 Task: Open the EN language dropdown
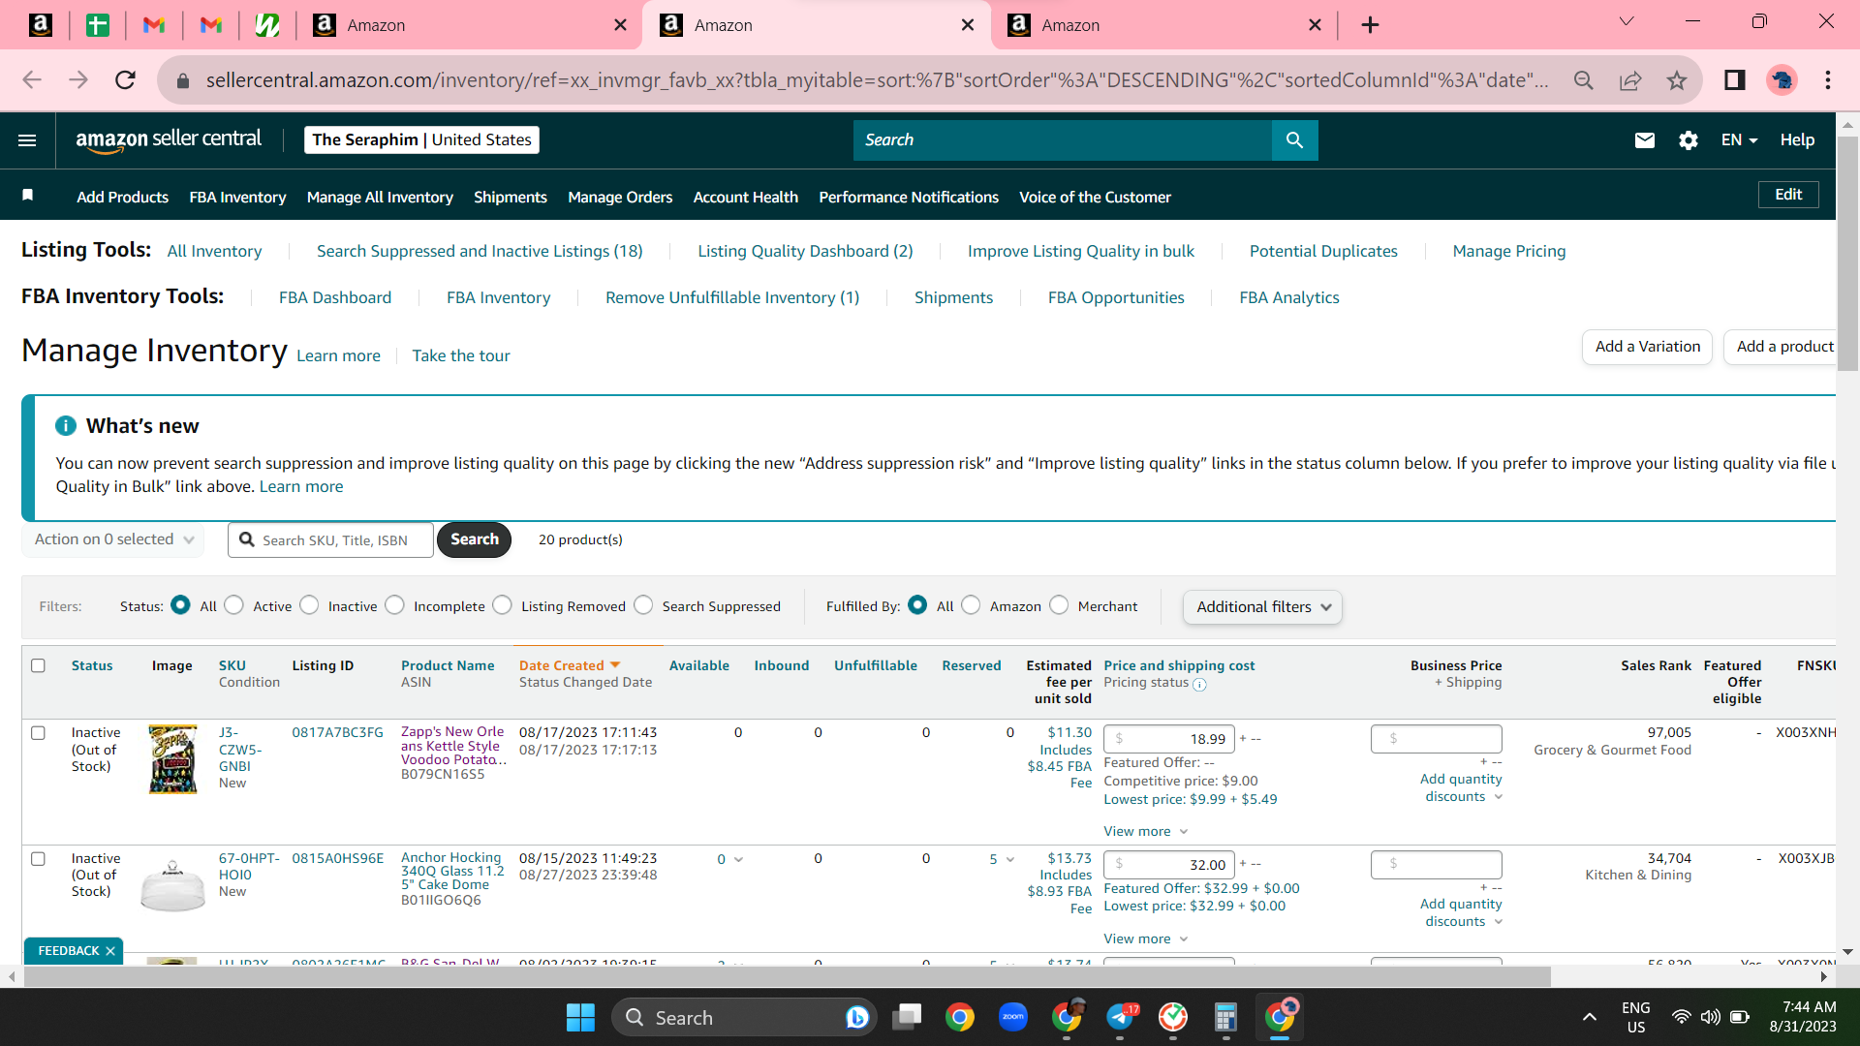(x=1739, y=140)
